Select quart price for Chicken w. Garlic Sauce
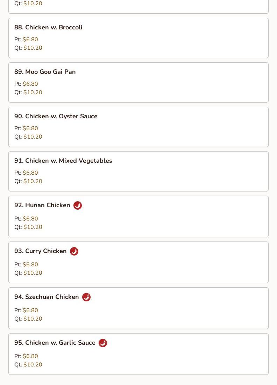 tap(33, 365)
